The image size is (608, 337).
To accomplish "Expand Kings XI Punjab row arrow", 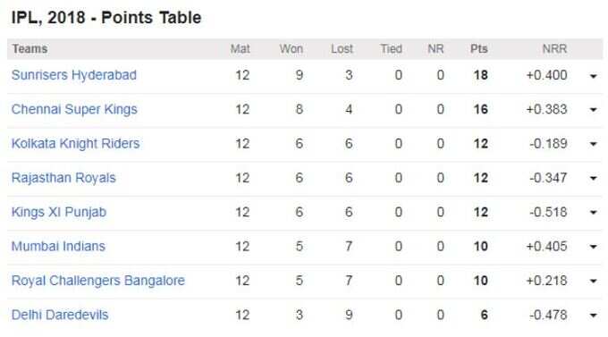I will pyautogui.click(x=593, y=213).
